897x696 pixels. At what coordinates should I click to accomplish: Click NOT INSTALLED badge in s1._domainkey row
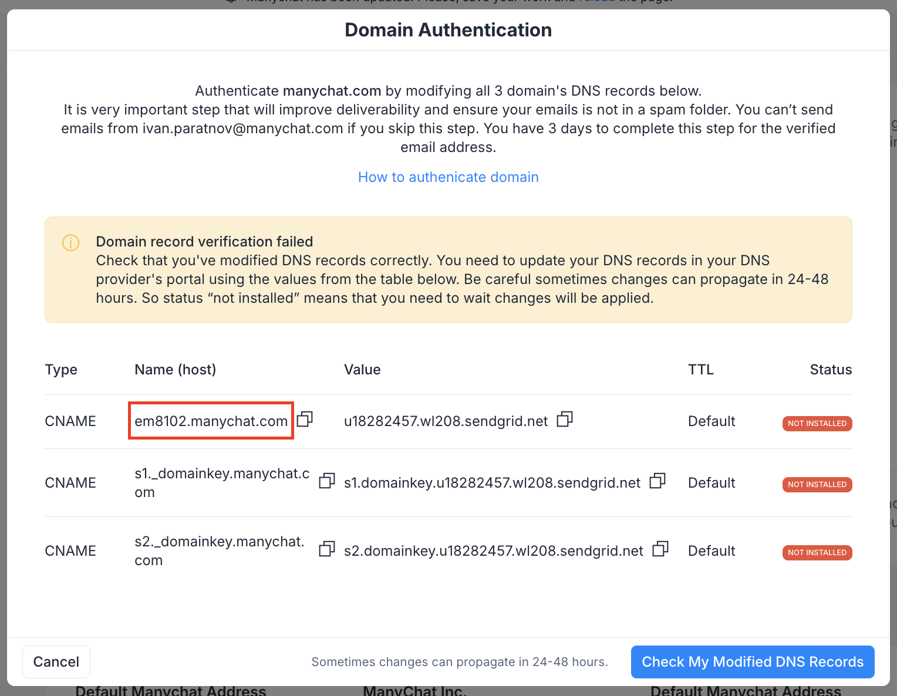click(x=817, y=485)
